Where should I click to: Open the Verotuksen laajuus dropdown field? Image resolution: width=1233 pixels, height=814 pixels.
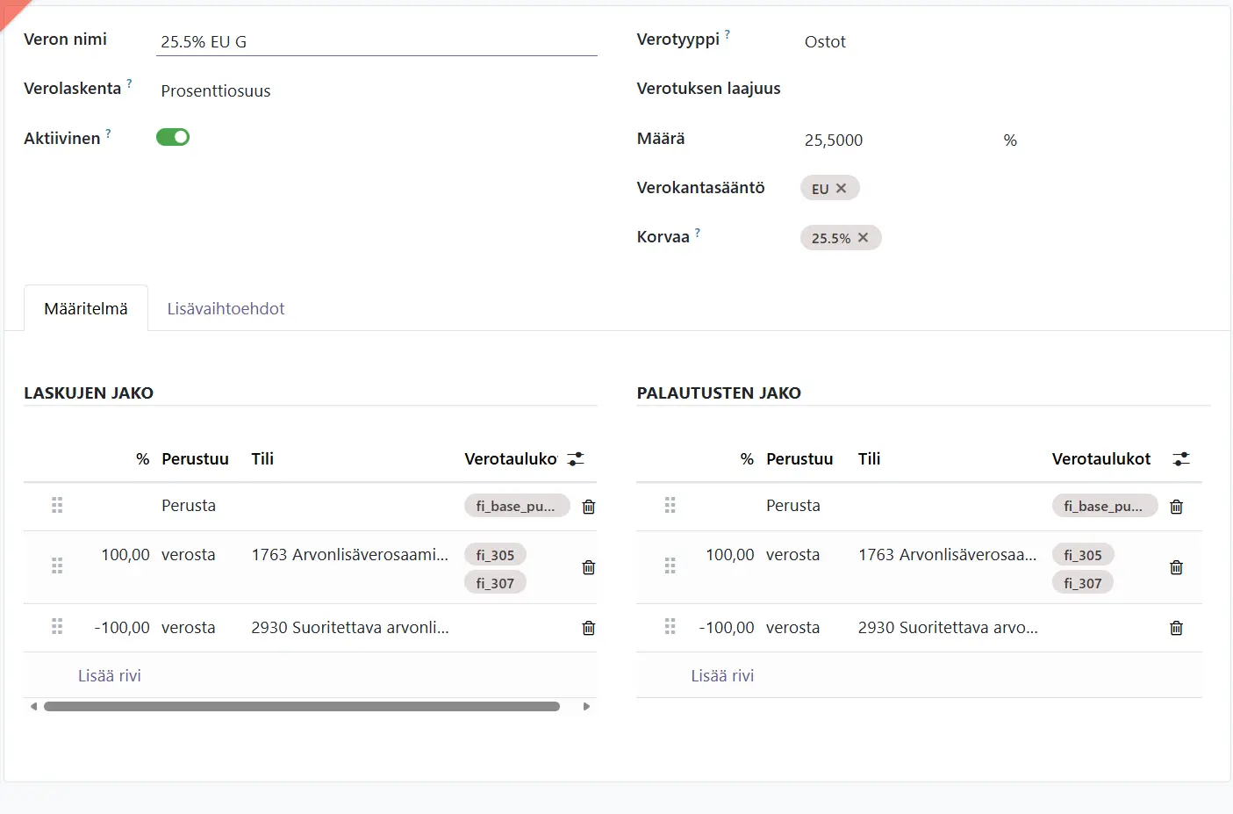tap(1006, 89)
